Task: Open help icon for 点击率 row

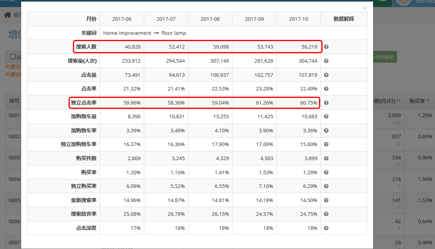Action: (326, 89)
